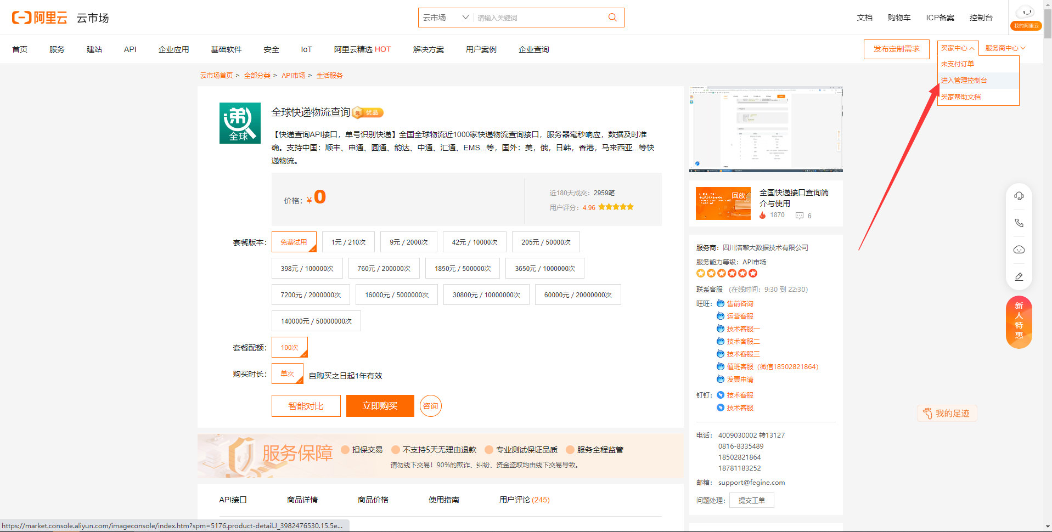Switch to the 用户评论 (245) tab
The width and height of the screenshot is (1052, 532).
point(524,500)
